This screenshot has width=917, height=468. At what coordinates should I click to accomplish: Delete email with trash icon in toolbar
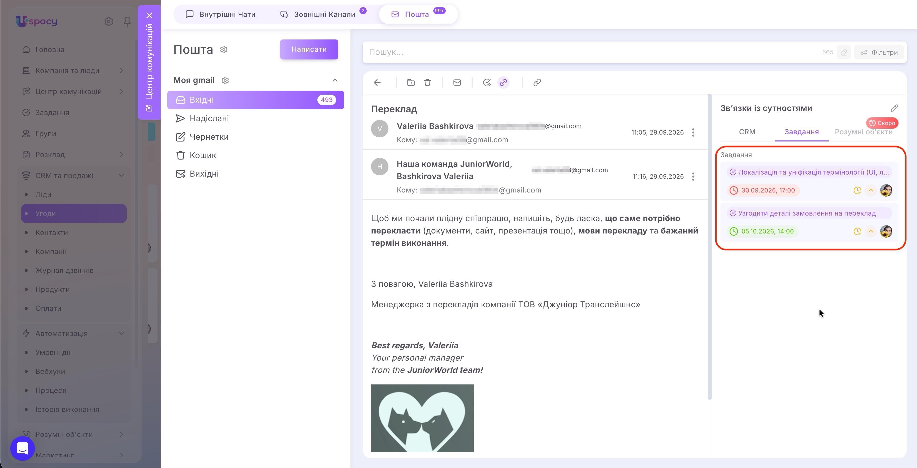coord(427,83)
